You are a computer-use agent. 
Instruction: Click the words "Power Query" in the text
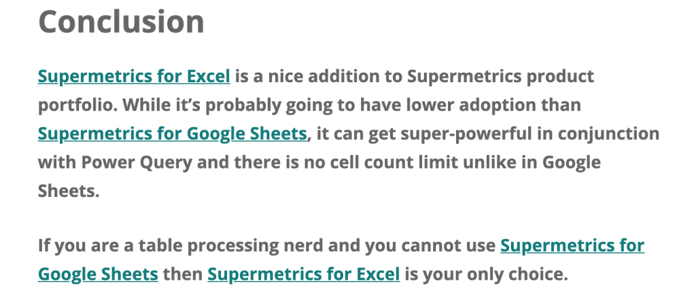pos(136,163)
